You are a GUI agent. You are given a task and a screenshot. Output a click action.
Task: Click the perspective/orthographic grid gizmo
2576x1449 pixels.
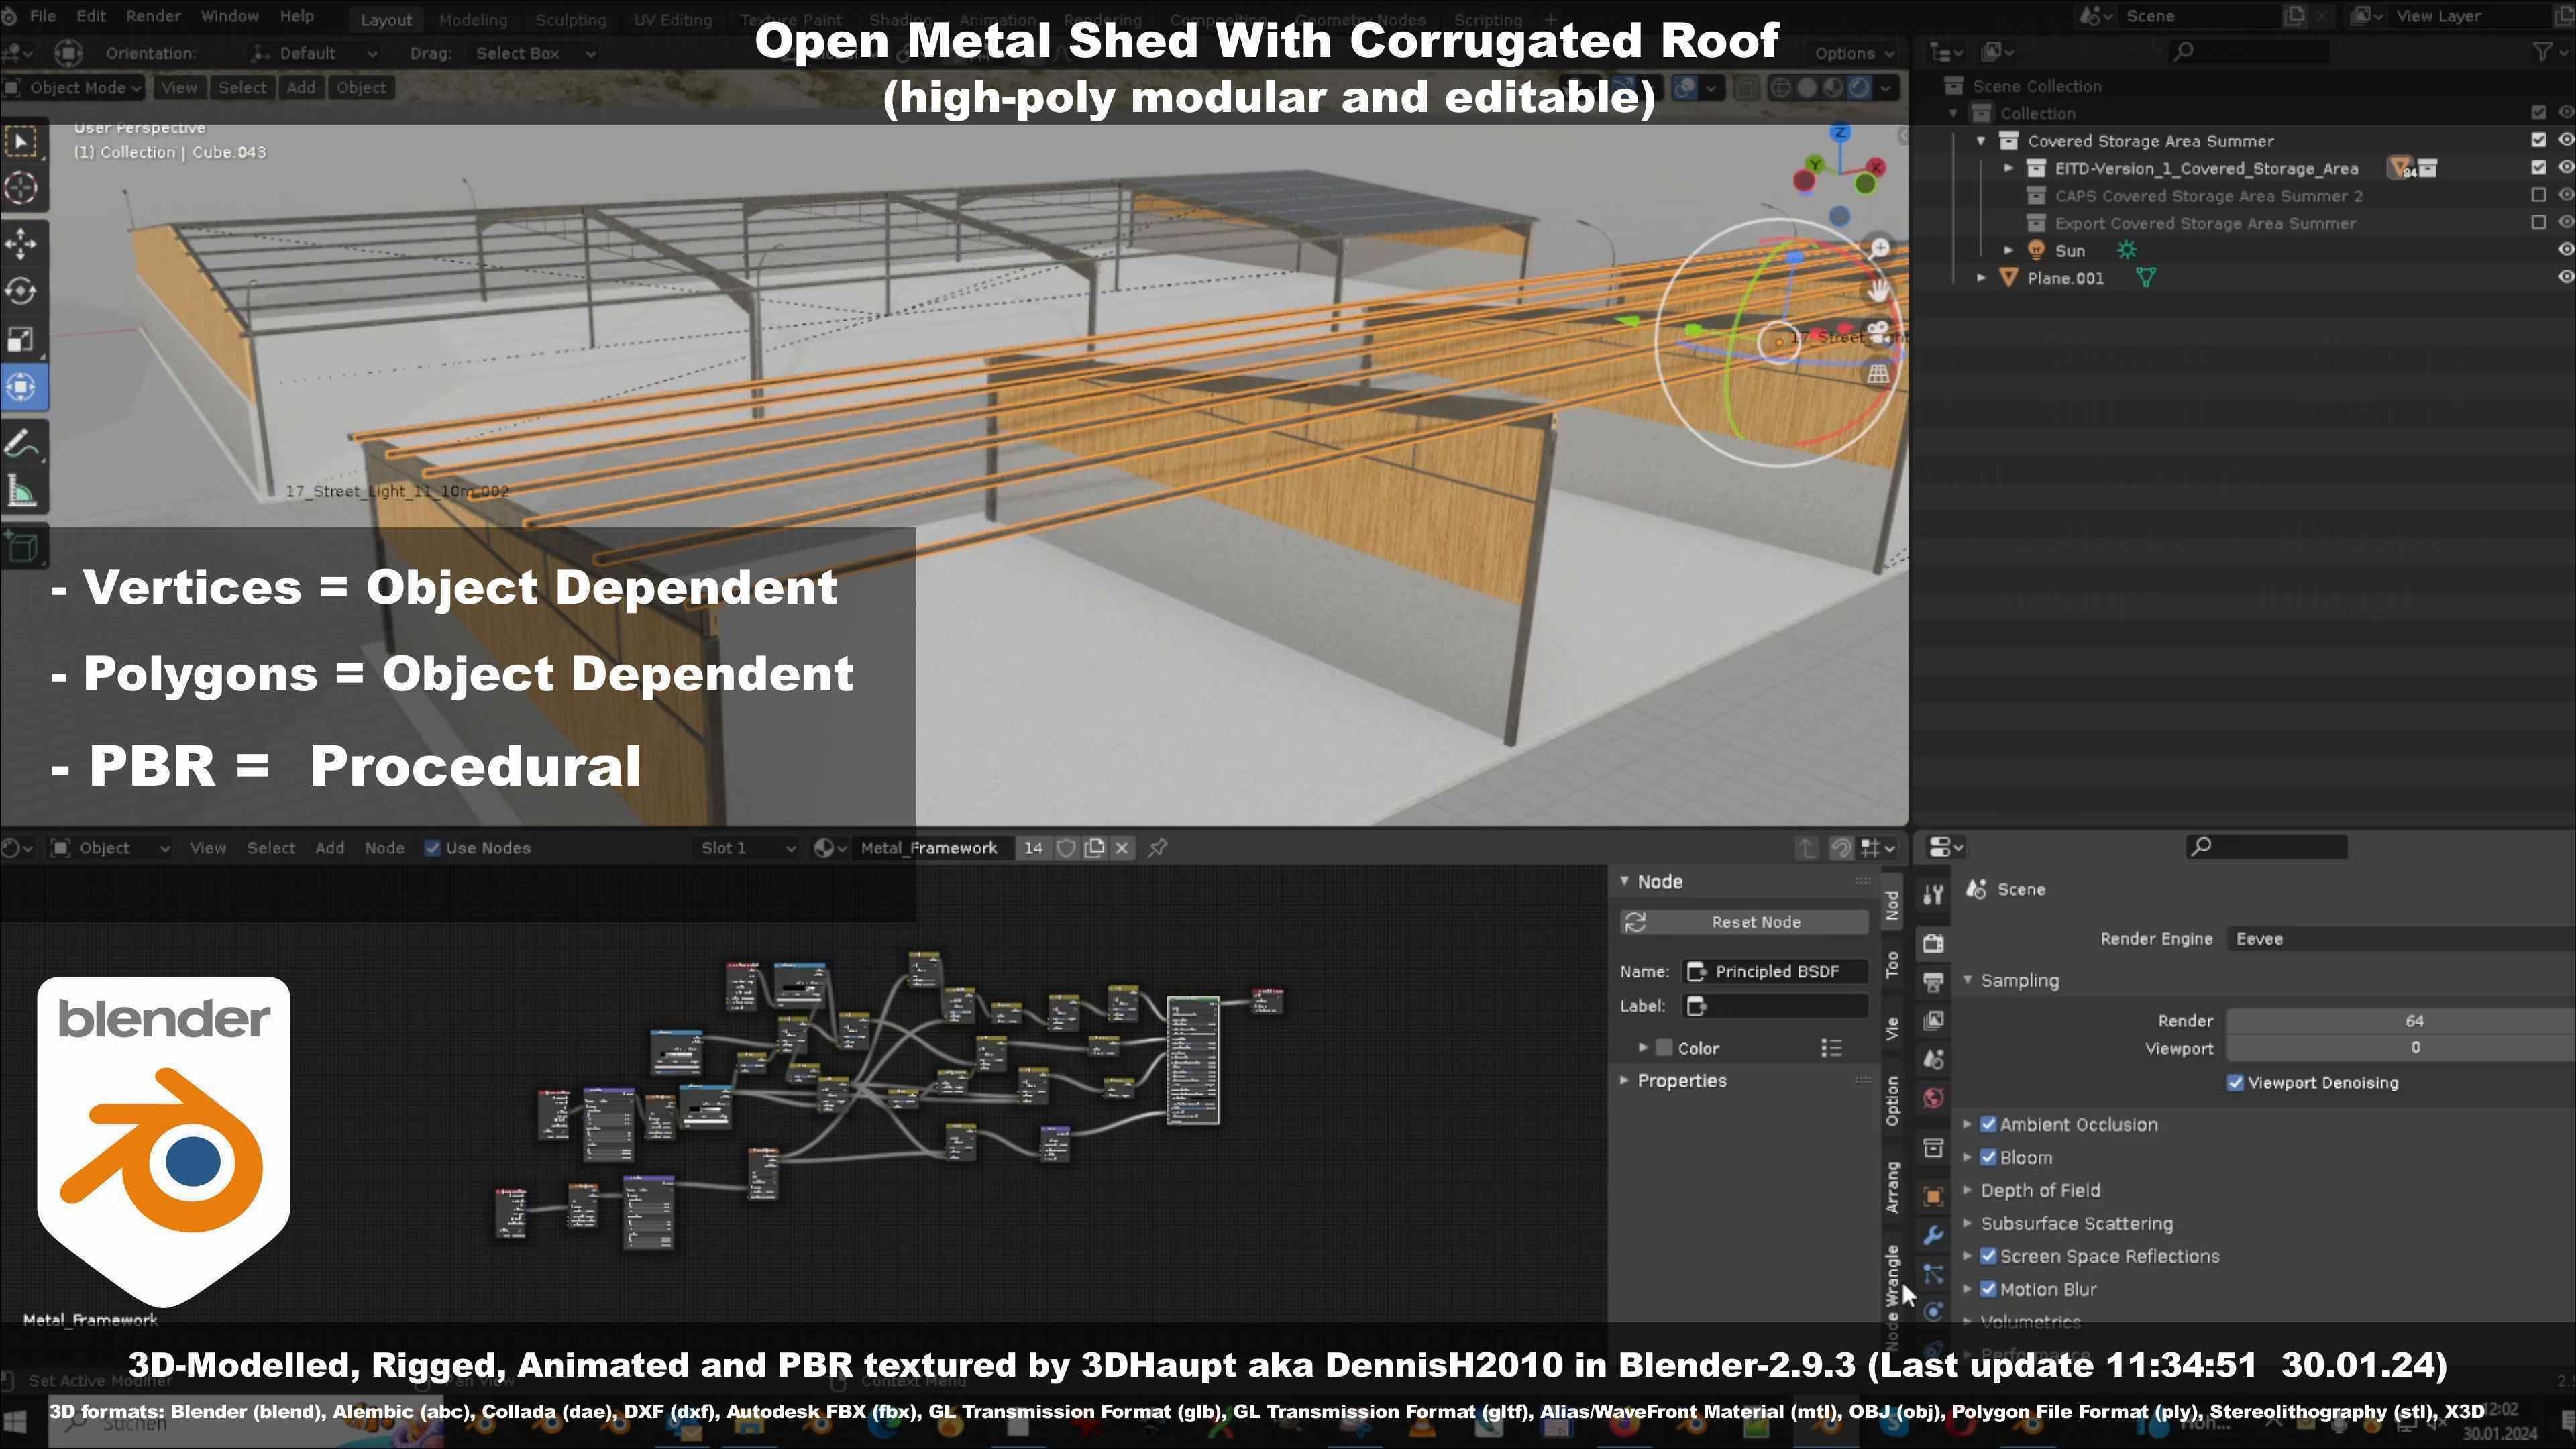1879,374
